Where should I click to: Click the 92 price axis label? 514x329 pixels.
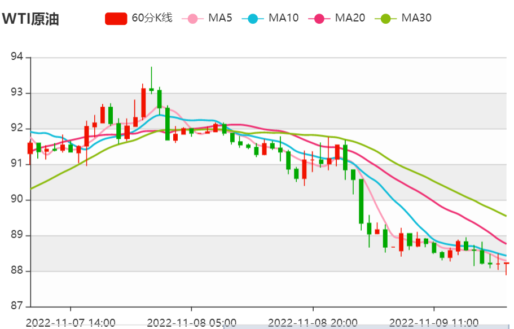tap(17, 128)
